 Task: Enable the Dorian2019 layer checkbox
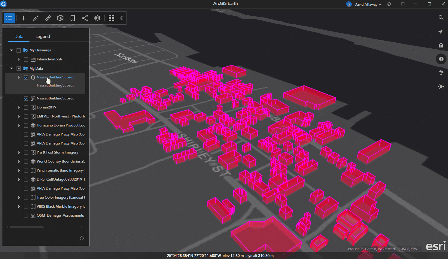click(x=26, y=108)
